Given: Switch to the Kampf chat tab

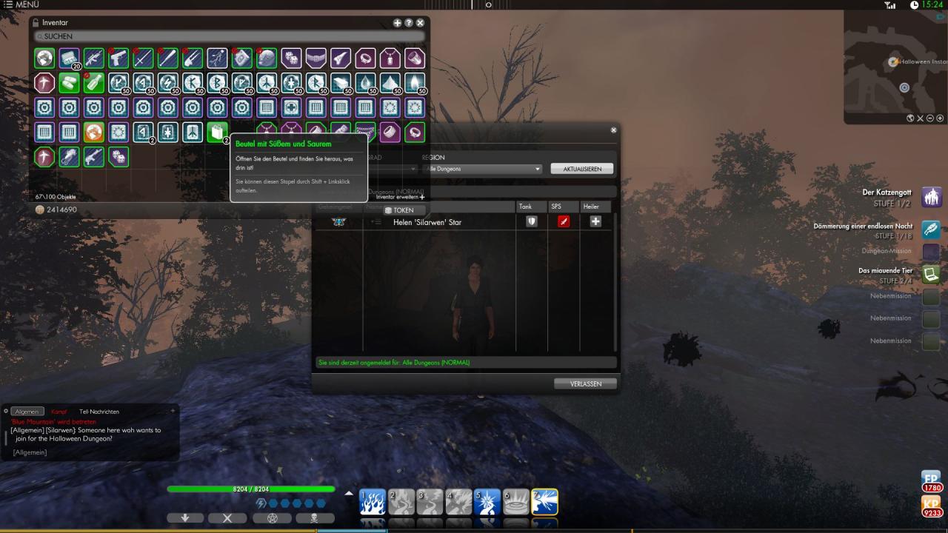Looking at the screenshot, I should (59, 412).
